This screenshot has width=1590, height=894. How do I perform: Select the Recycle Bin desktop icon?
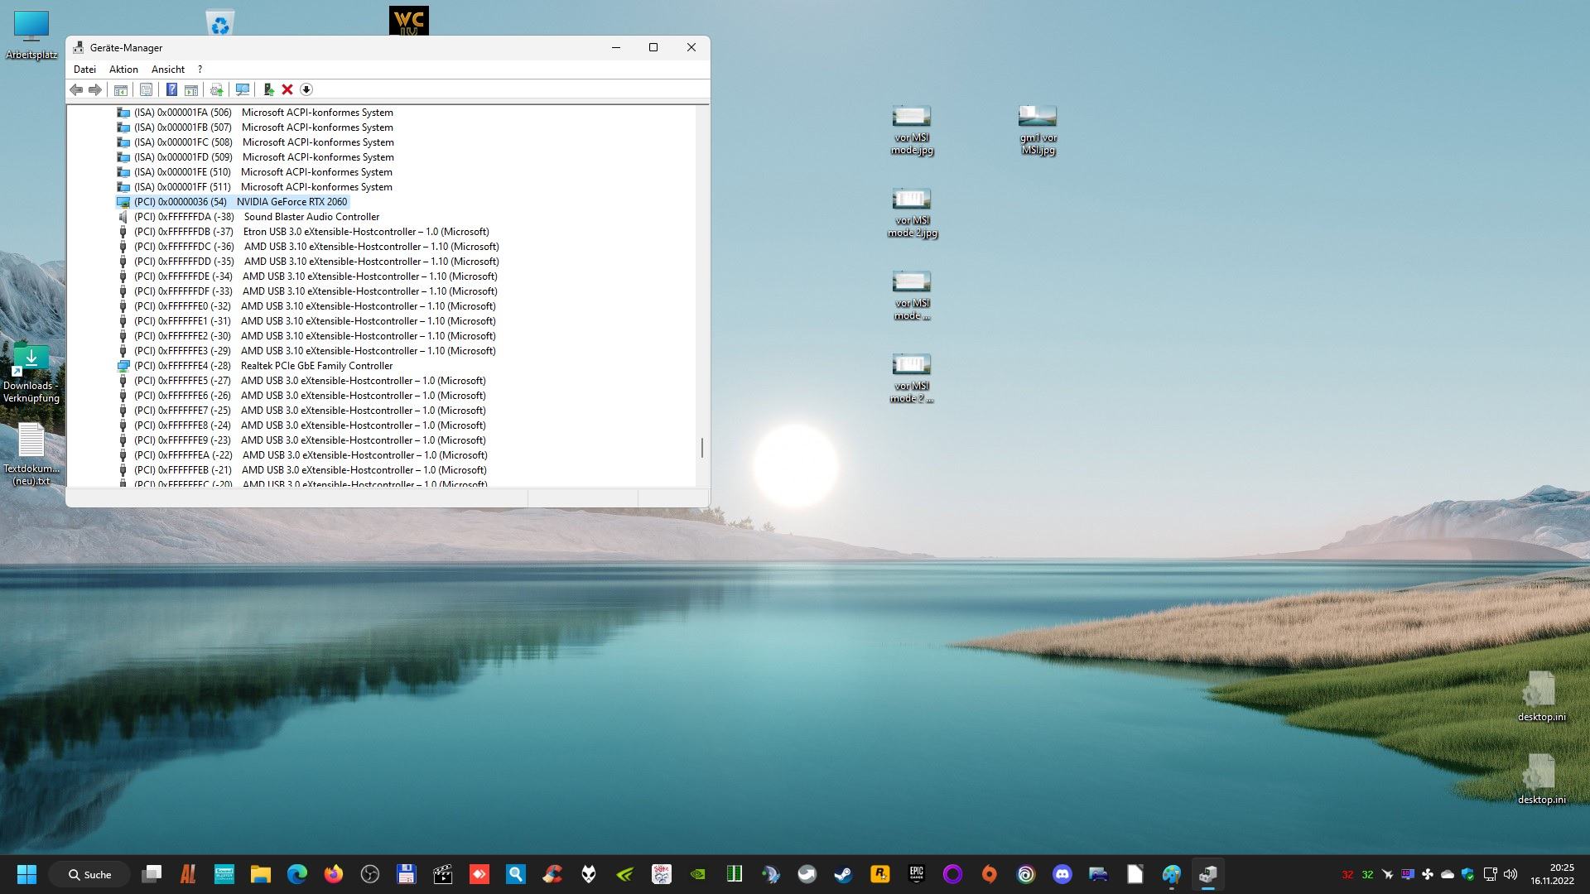coord(220,22)
